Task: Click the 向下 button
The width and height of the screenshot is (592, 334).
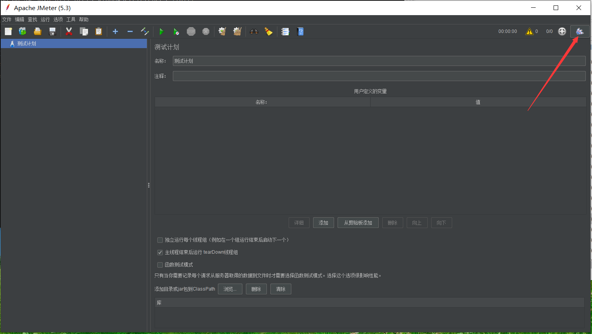Action: [442, 223]
